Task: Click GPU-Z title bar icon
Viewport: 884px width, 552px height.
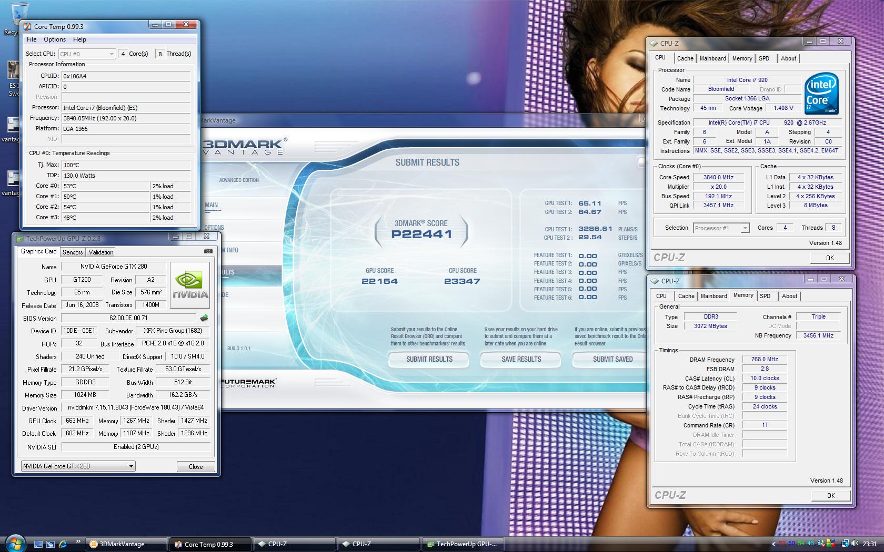Action: tap(20, 238)
